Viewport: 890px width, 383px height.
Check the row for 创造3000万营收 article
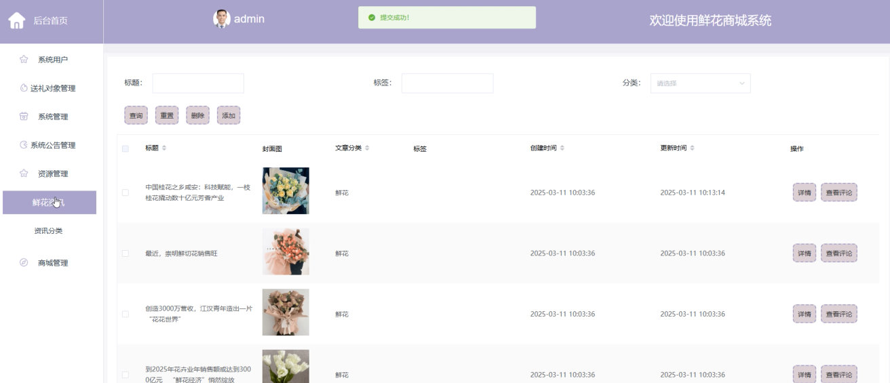tap(125, 314)
